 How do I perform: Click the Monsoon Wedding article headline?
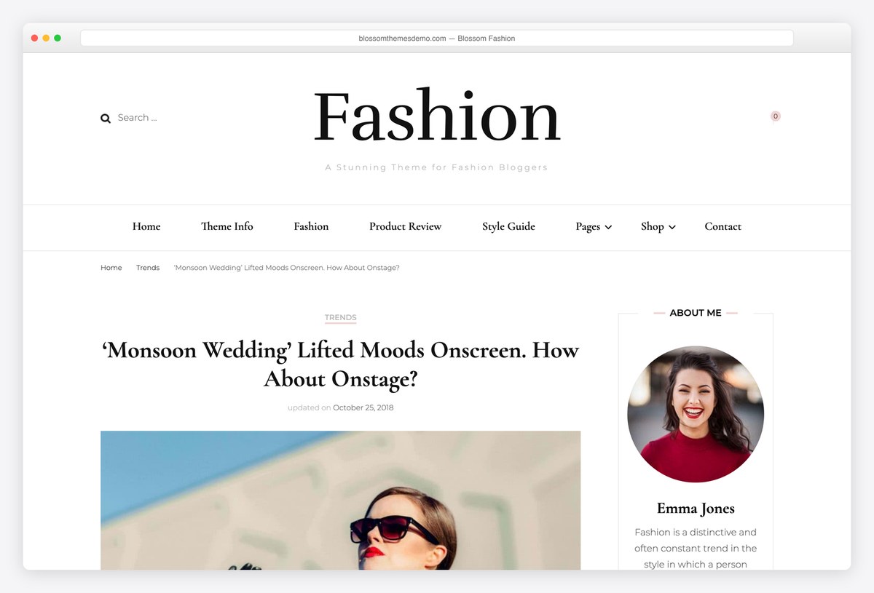[340, 364]
